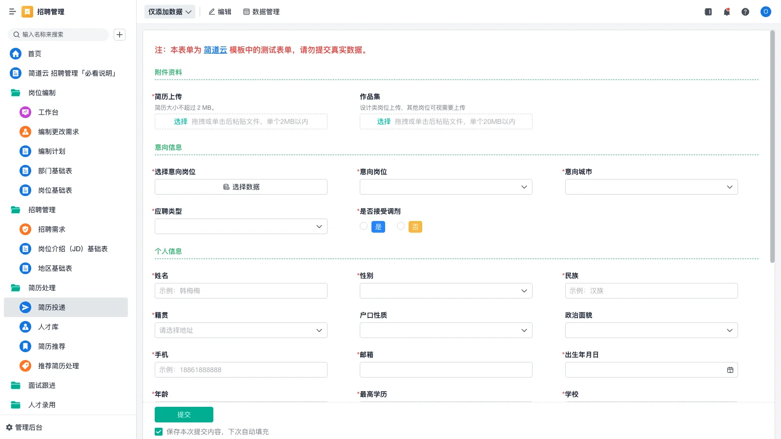The height and width of the screenshot is (439, 781).
Task: Open the user avatar in top right
Action: click(x=765, y=12)
